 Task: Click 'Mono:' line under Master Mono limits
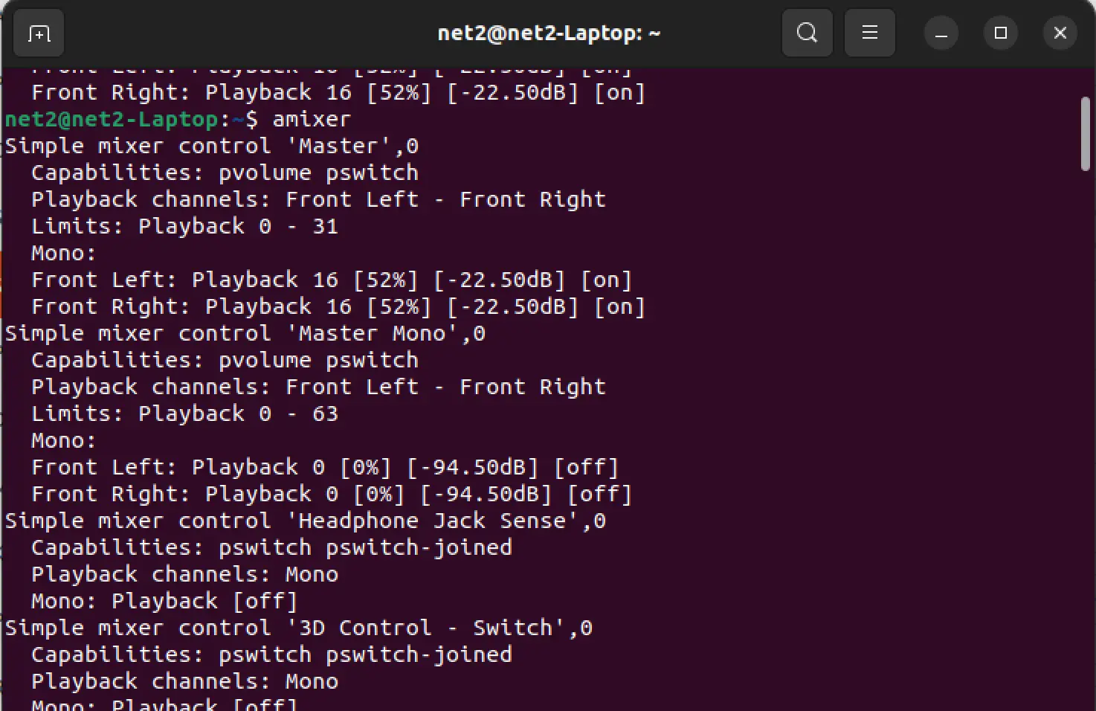64,440
